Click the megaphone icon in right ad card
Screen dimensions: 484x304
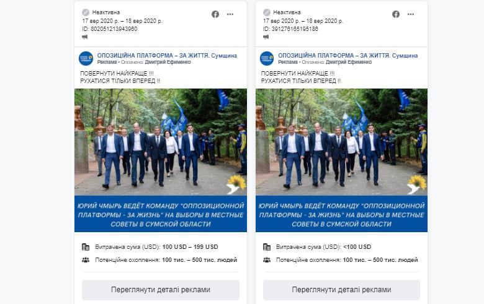tap(266, 37)
